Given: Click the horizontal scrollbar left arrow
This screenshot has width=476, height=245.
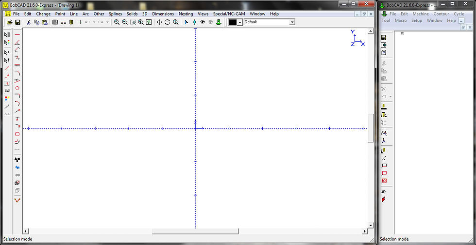Looking at the screenshot, I should tap(25, 231).
